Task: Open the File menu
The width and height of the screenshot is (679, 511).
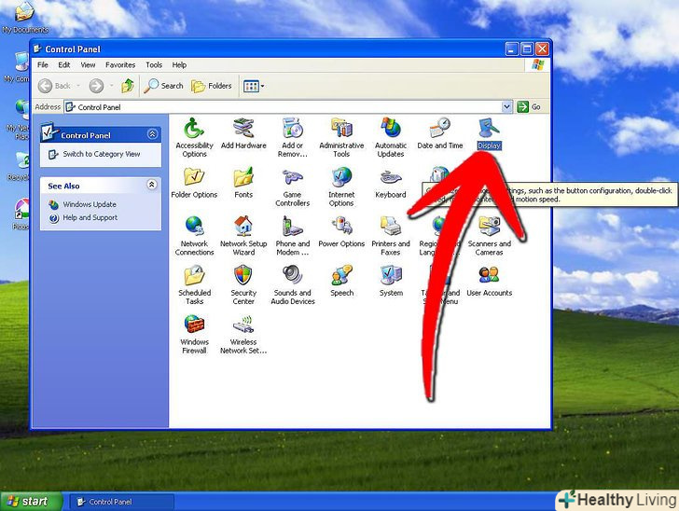Action: [x=43, y=65]
